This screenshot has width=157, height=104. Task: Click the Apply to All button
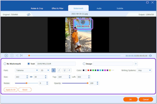click(10, 90)
